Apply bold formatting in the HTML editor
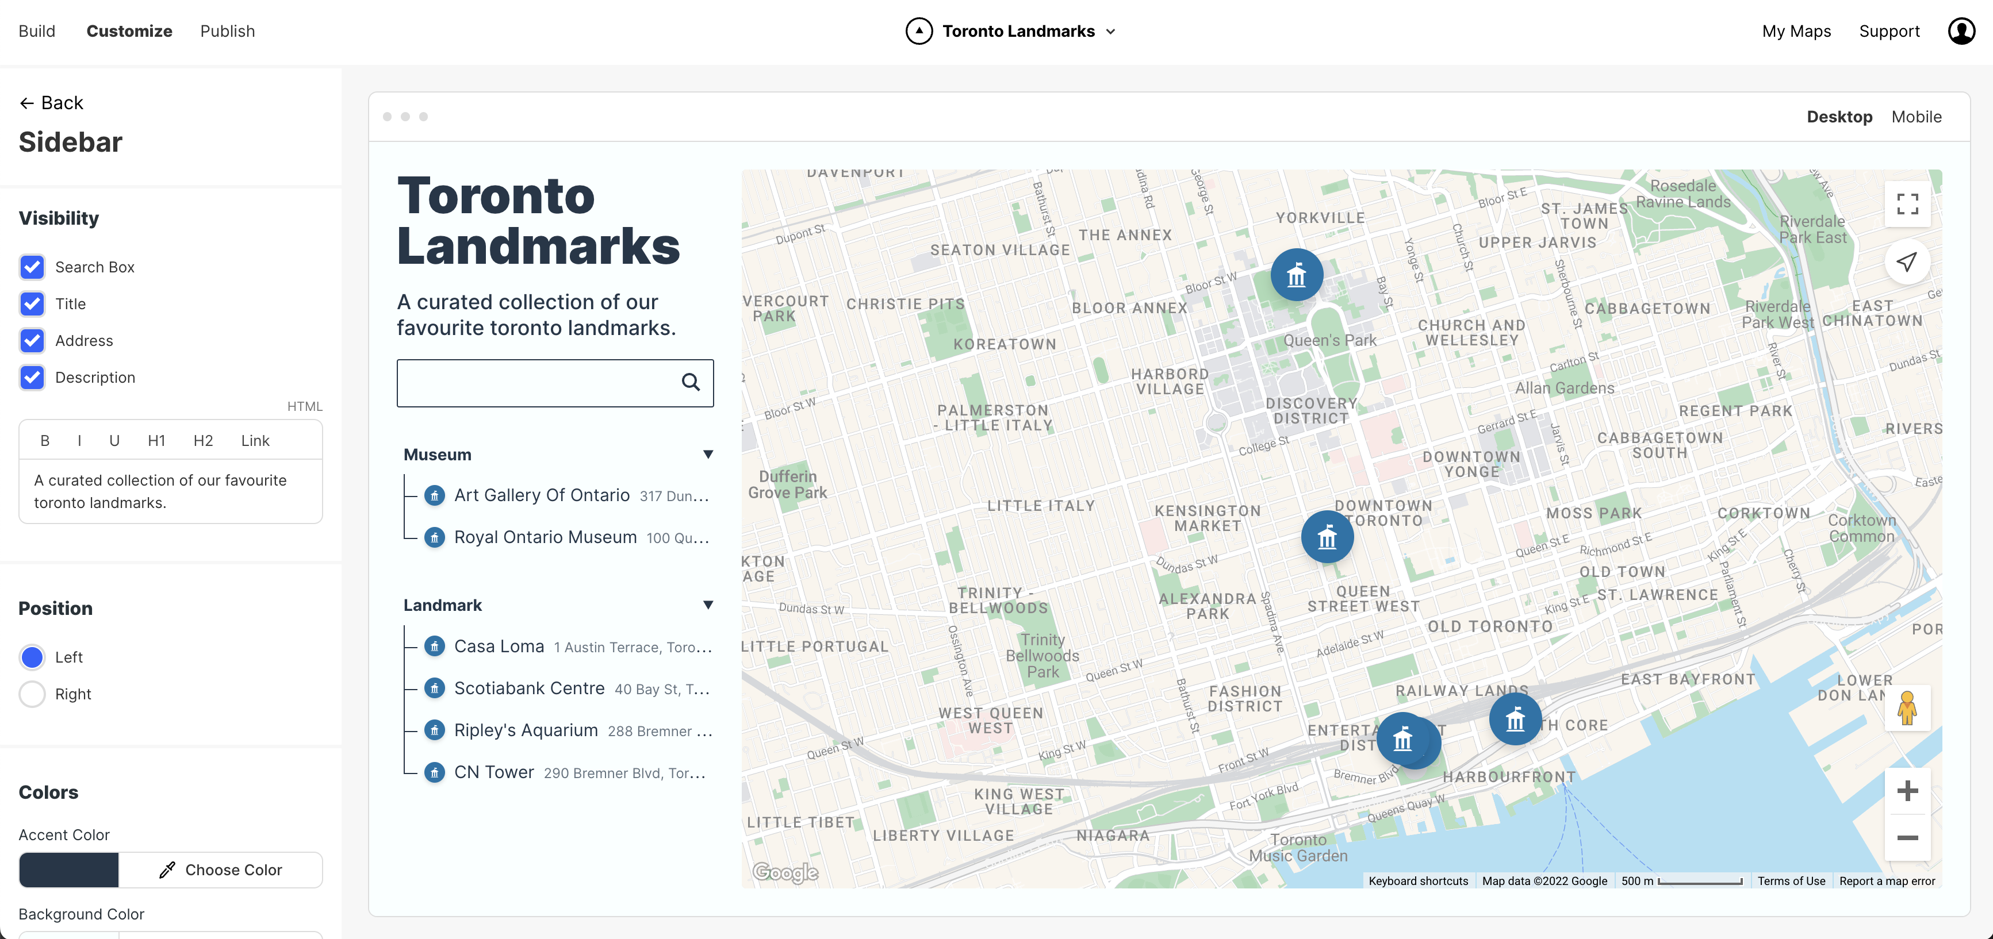The height and width of the screenshot is (939, 1993). (x=45, y=440)
